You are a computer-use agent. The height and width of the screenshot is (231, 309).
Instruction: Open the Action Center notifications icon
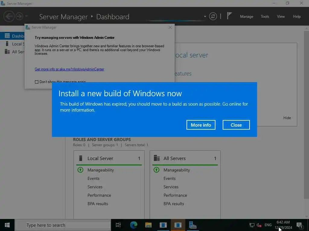pyautogui.click(x=299, y=225)
